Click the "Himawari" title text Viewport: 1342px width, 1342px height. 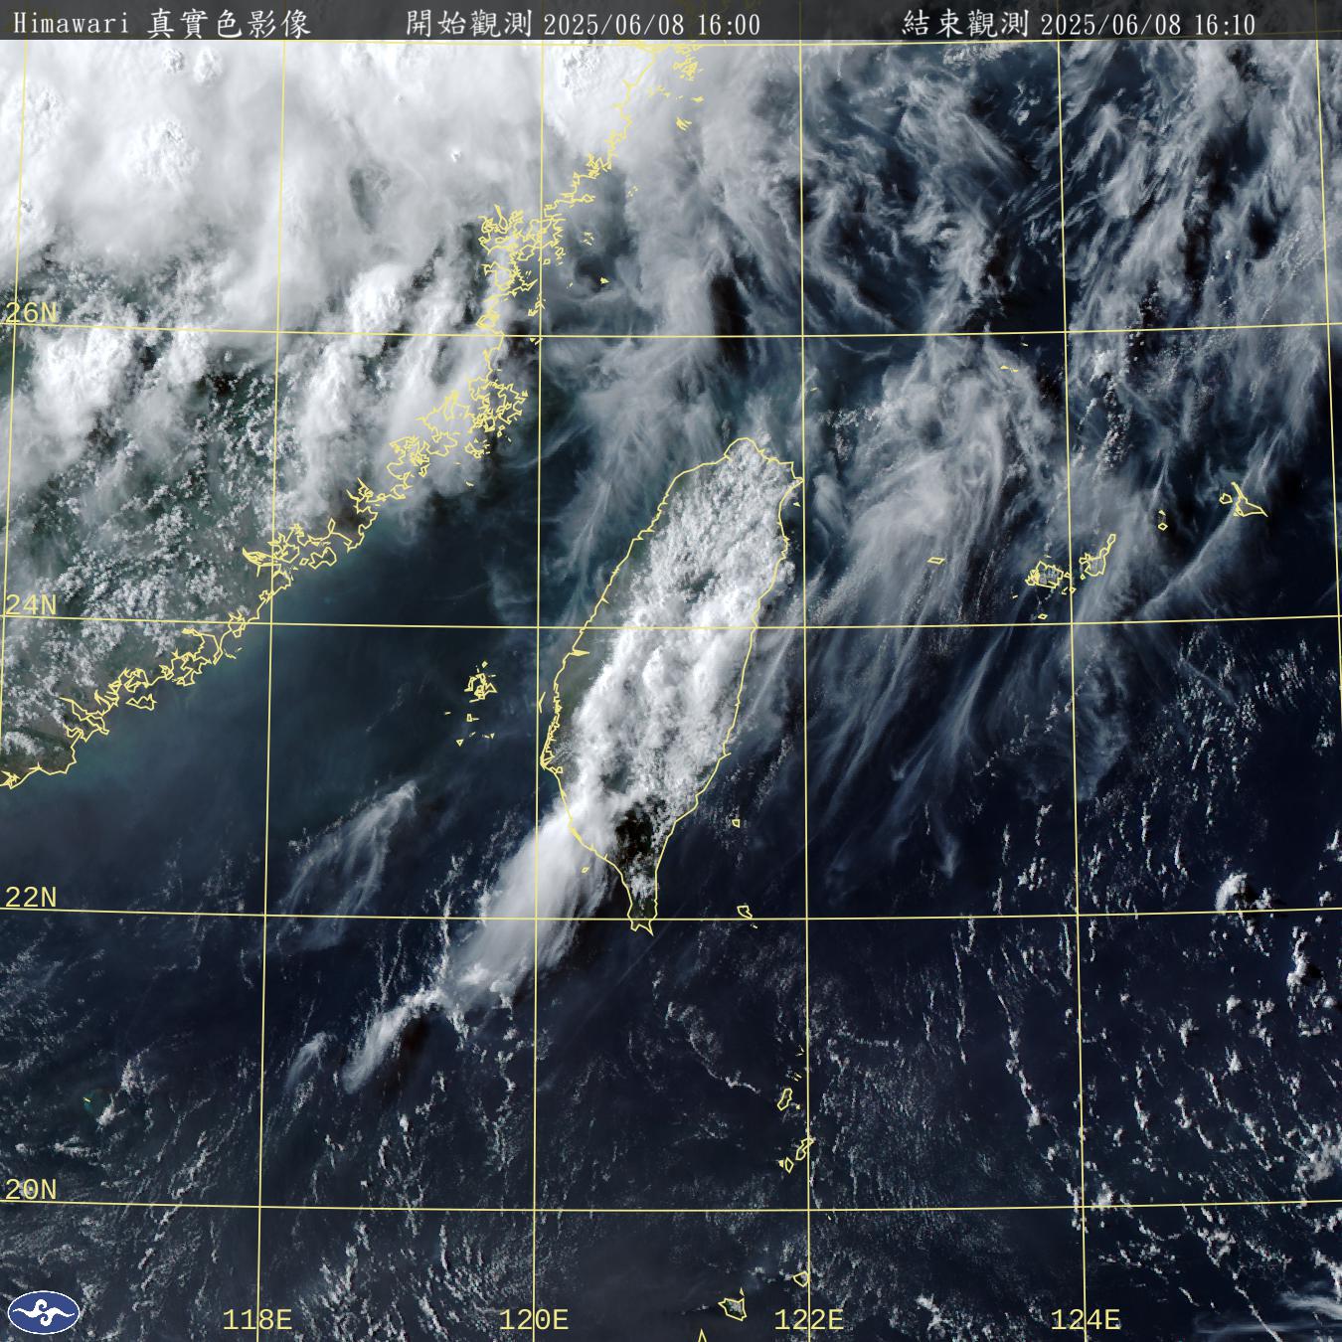click(x=72, y=25)
